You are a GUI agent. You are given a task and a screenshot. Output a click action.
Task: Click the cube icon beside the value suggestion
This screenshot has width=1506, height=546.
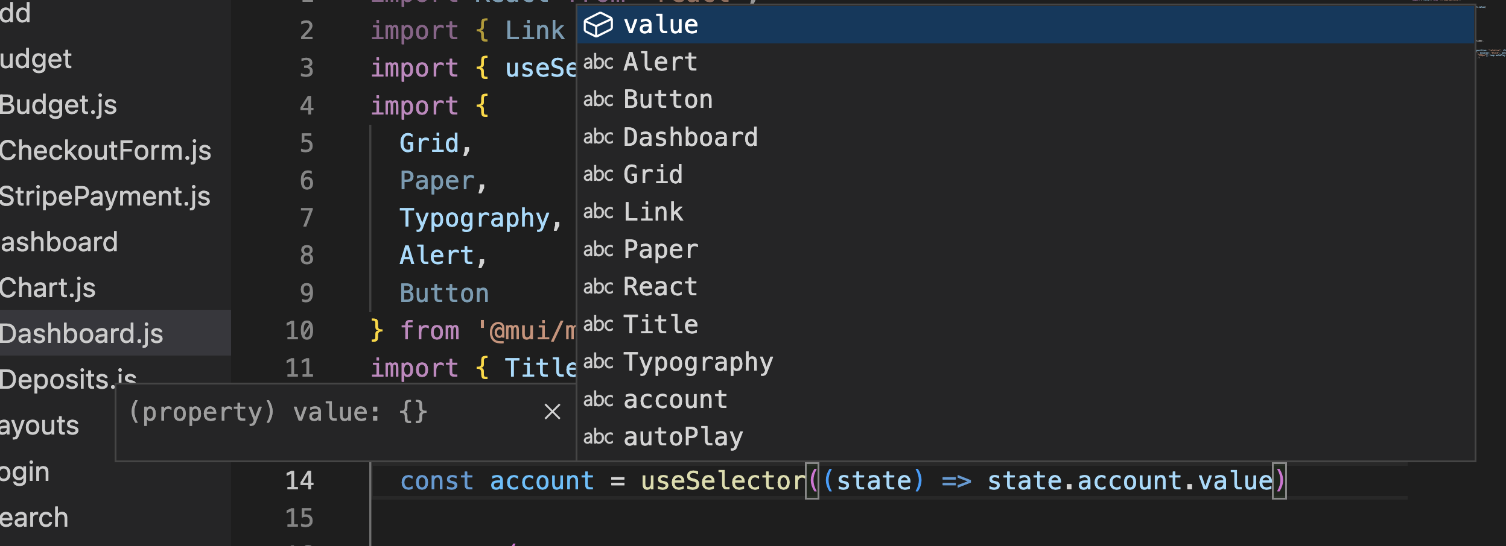coord(599,25)
